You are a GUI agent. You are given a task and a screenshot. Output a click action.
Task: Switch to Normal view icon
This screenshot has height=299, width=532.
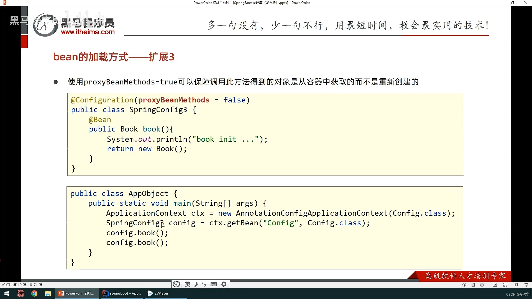point(495,285)
